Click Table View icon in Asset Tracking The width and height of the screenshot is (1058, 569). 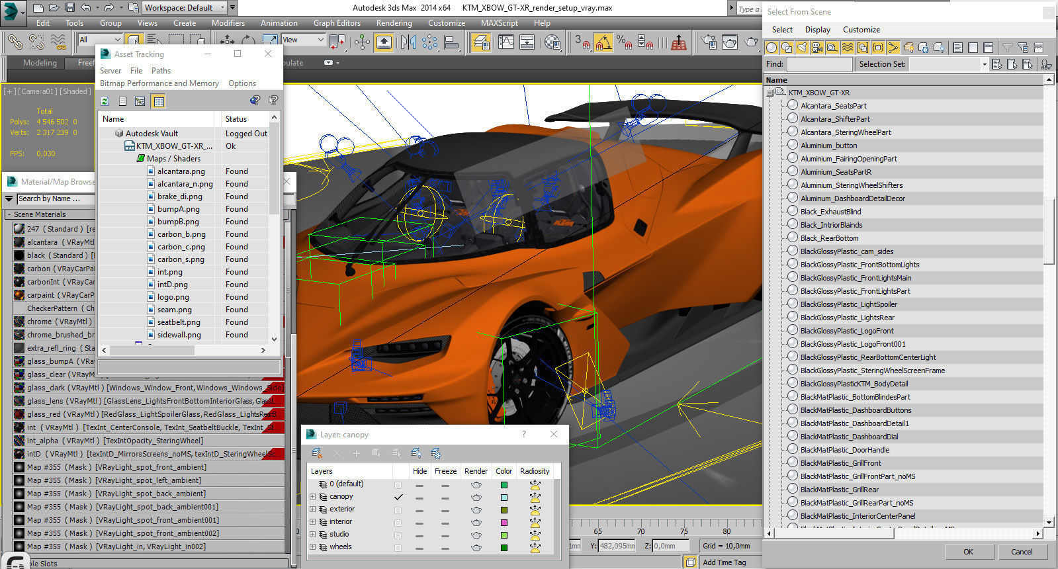(158, 101)
